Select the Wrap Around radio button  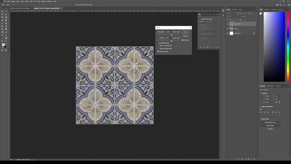pos(158,51)
